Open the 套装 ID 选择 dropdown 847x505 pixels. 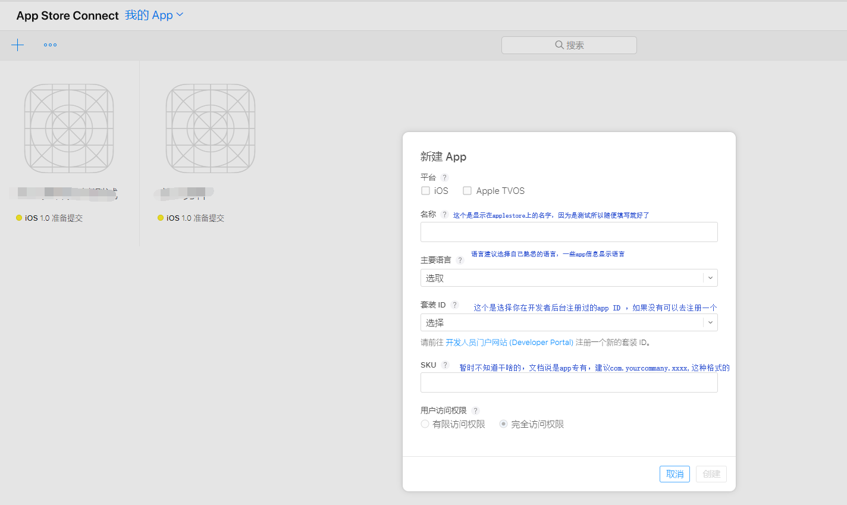[x=569, y=322]
